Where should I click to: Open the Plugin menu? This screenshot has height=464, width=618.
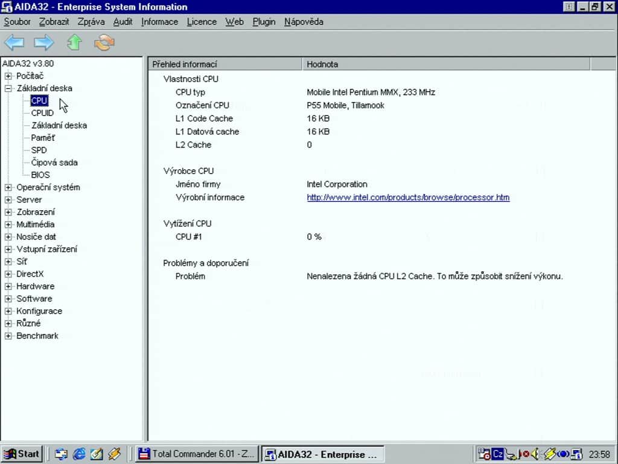(x=264, y=22)
